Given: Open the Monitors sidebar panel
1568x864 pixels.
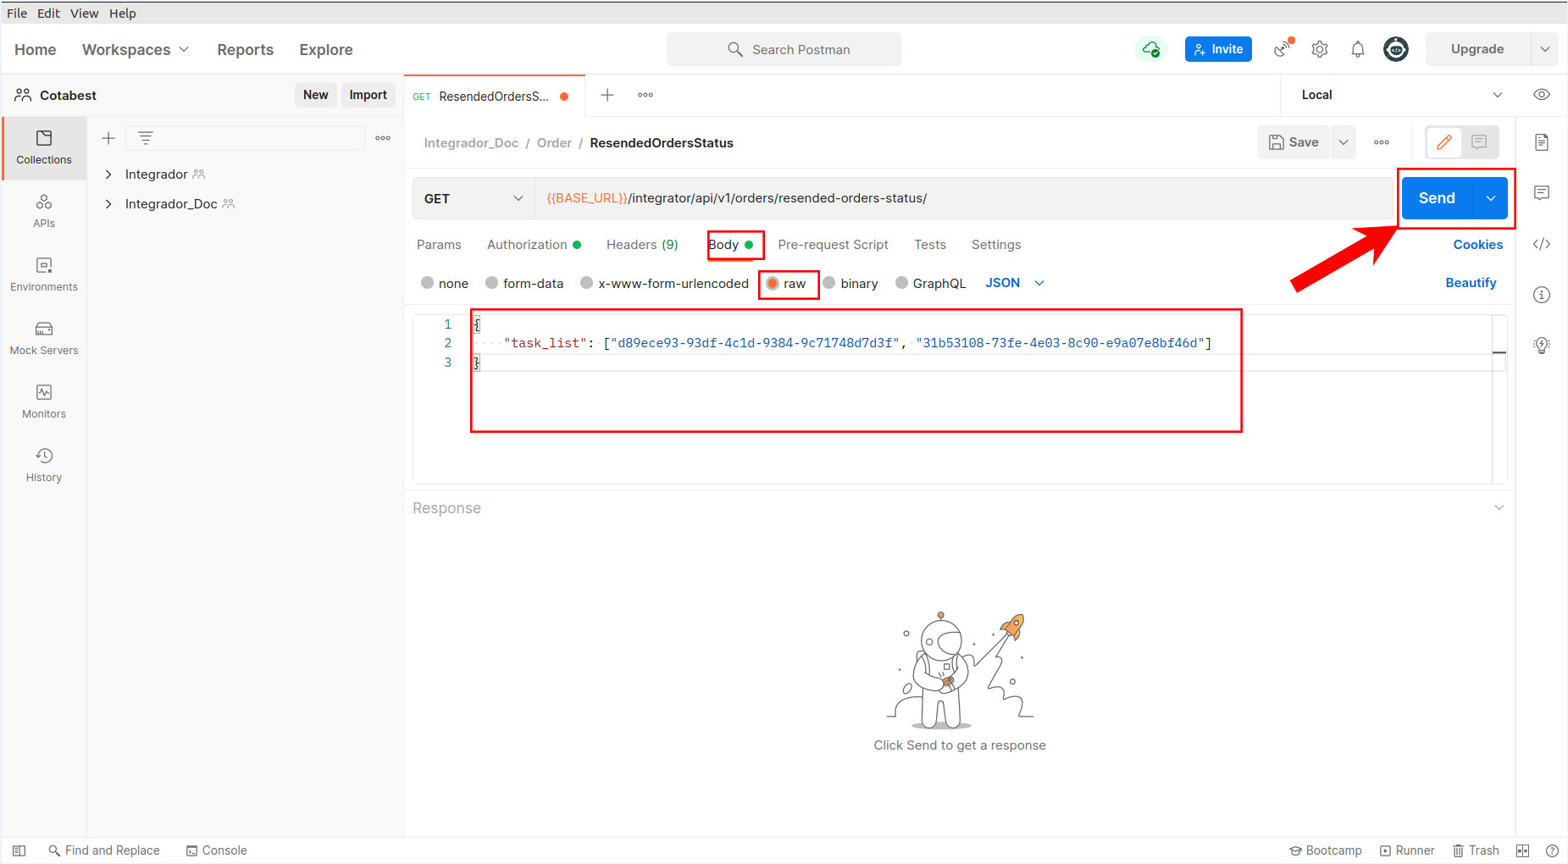Looking at the screenshot, I should coord(44,402).
